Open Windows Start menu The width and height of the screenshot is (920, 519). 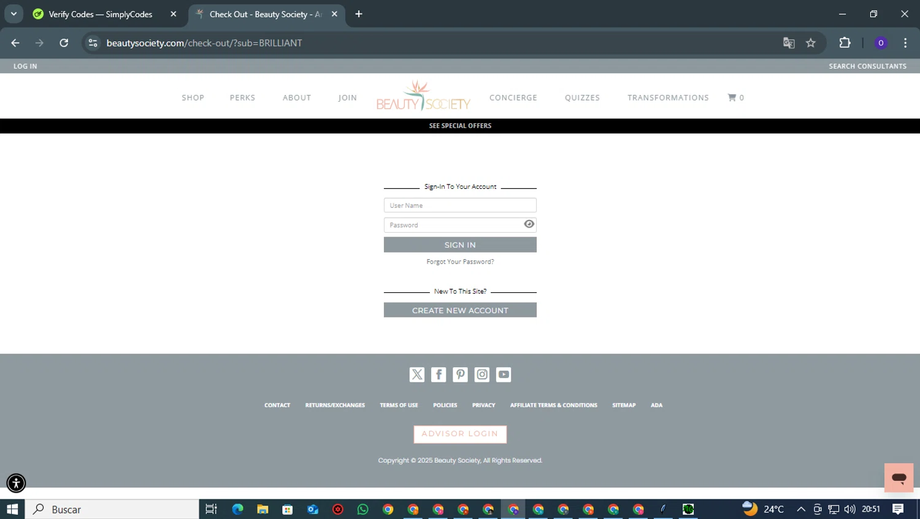coord(12,509)
